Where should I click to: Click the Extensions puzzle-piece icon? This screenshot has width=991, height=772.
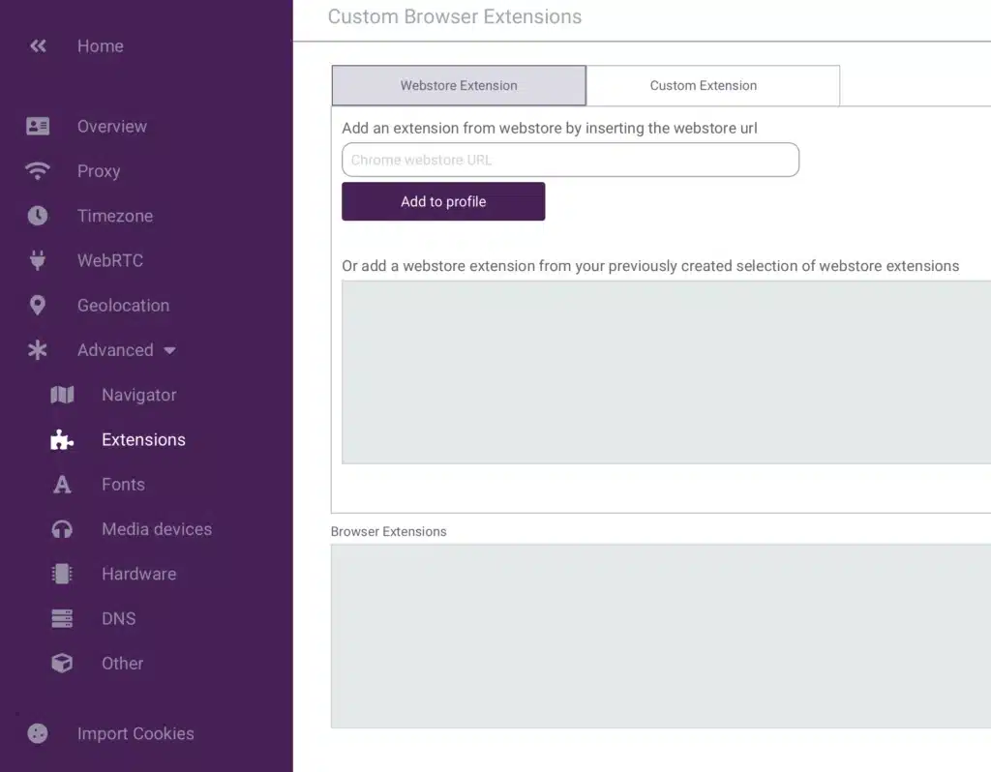[62, 439]
